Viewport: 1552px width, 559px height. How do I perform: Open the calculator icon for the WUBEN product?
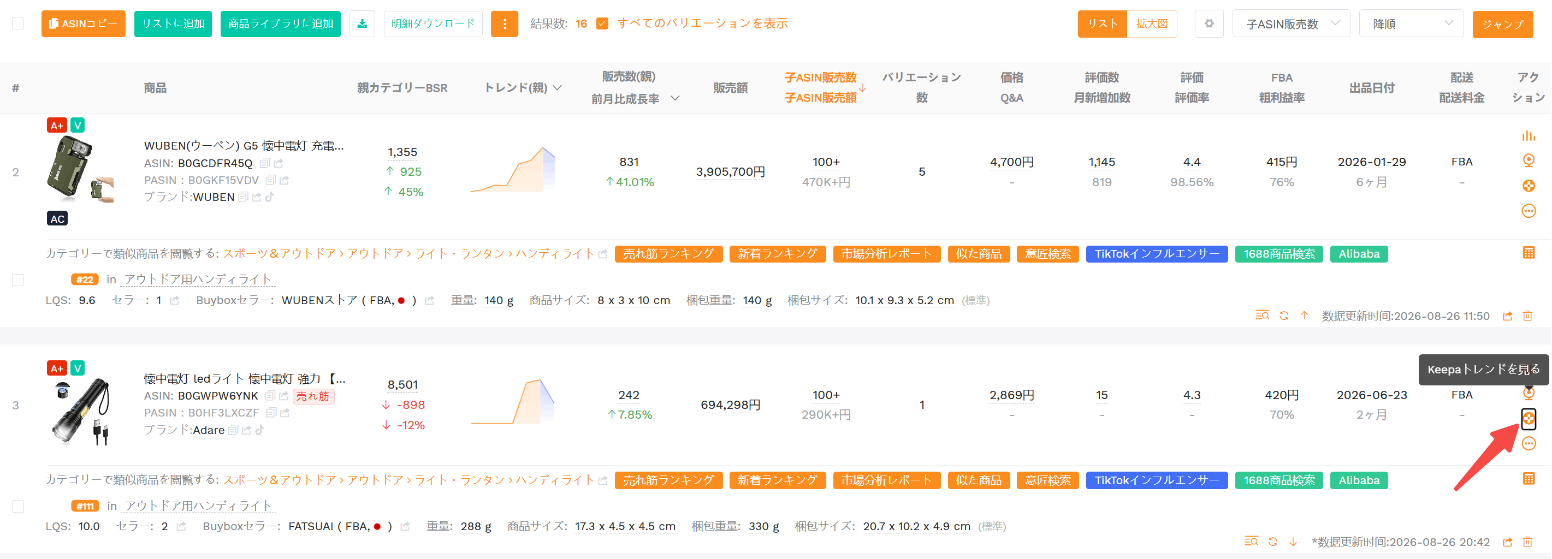click(1528, 253)
